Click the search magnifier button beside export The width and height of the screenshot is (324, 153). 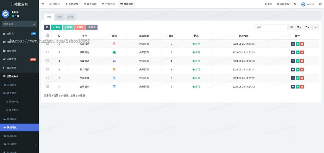[316, 27]
